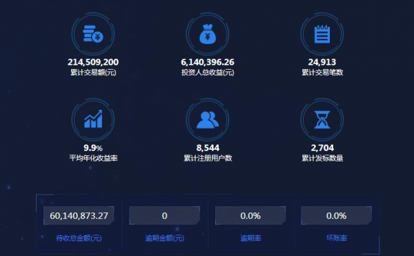
Task: Click the overdue amount box showing 0
Action: [x=164, y=215]
